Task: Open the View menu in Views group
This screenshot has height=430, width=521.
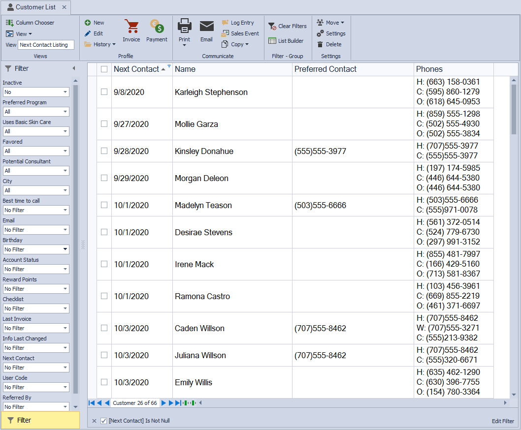Action: click(x=19, y=34)
